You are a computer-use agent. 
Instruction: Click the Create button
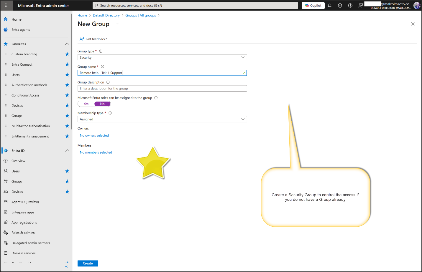click(88, 263)
